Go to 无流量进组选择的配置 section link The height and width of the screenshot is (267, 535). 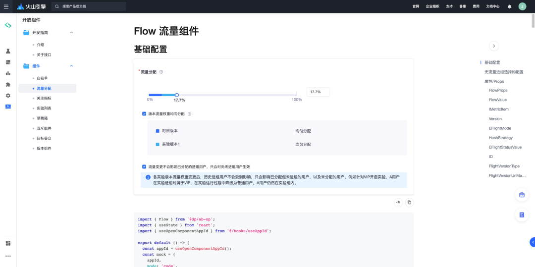click(504, 72)
